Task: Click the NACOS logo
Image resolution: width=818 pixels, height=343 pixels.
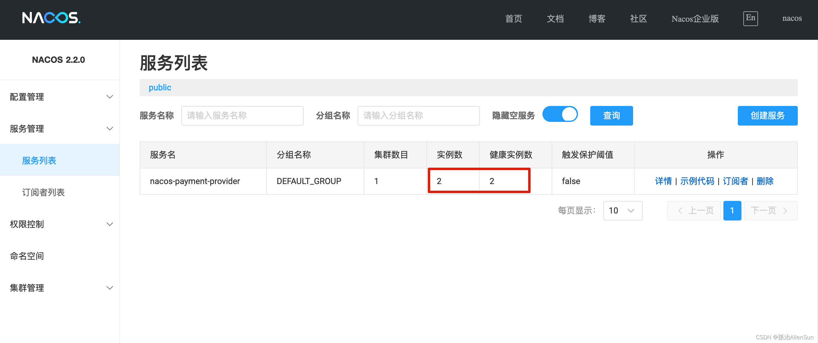Action: pyautogui.click(x=51, y=18)
